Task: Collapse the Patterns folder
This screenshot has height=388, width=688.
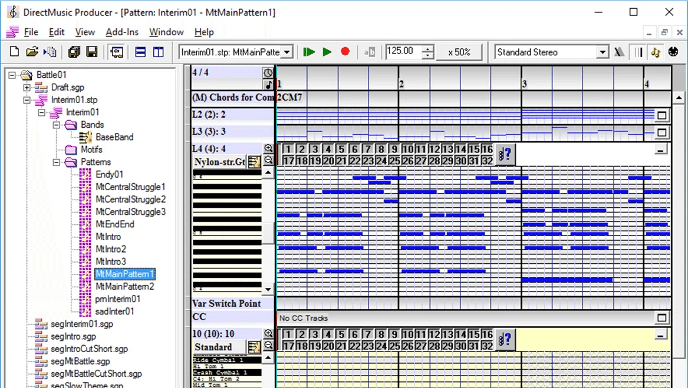Action: click(x=57, y=163)
